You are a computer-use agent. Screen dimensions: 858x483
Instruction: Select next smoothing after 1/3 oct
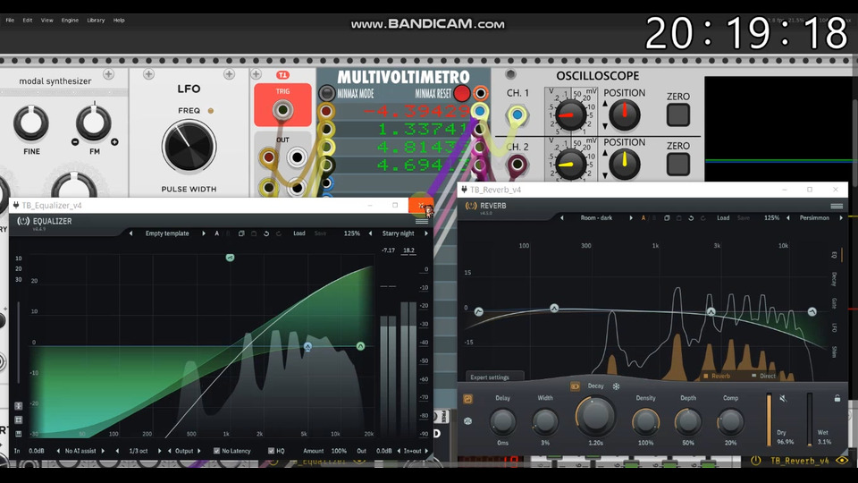(x=159, y=451)
